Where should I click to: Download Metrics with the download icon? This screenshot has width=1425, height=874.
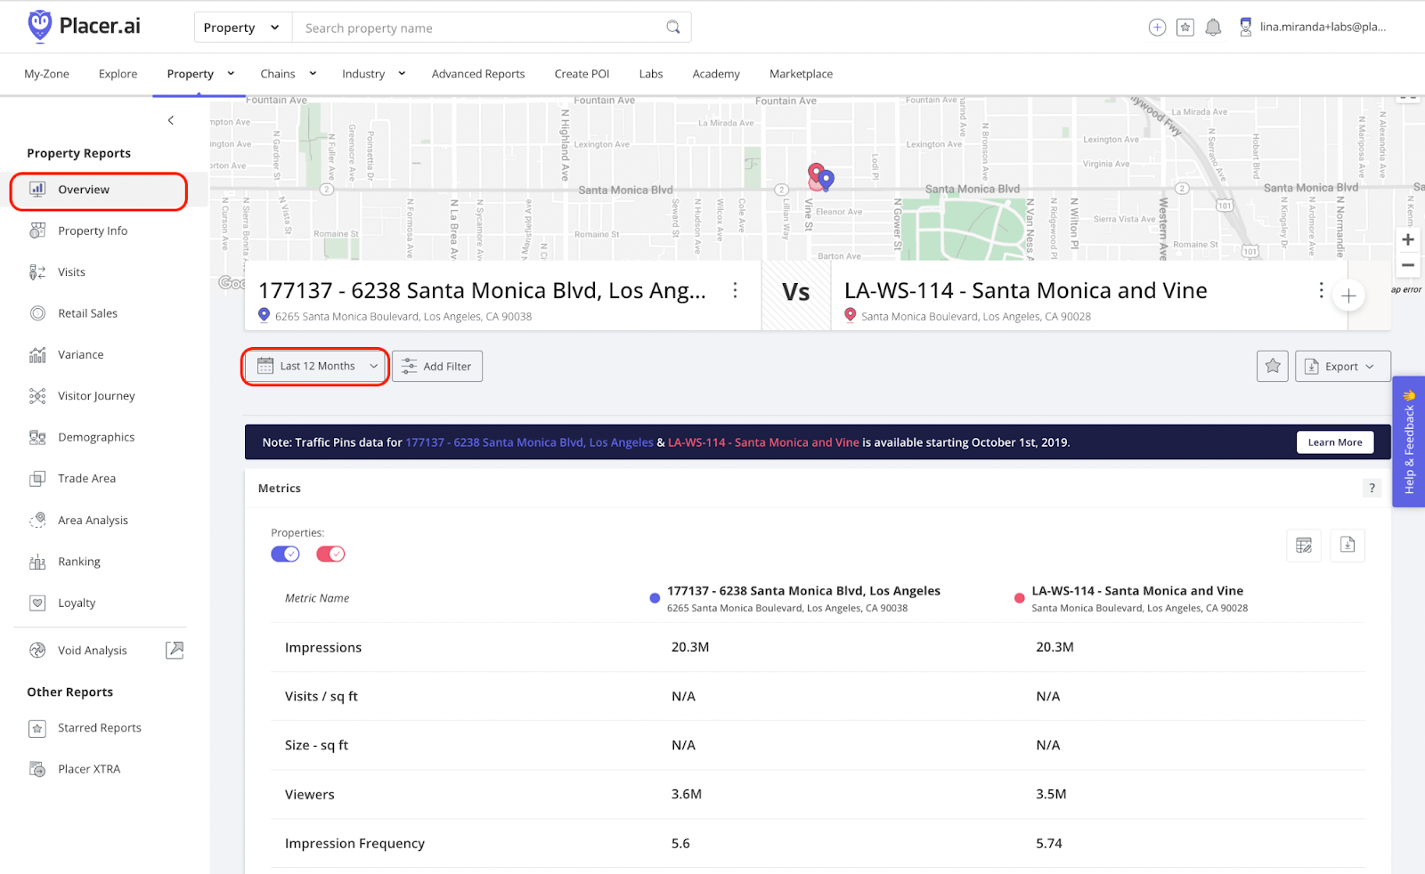pyautogui.click(x=1348, y=545)
